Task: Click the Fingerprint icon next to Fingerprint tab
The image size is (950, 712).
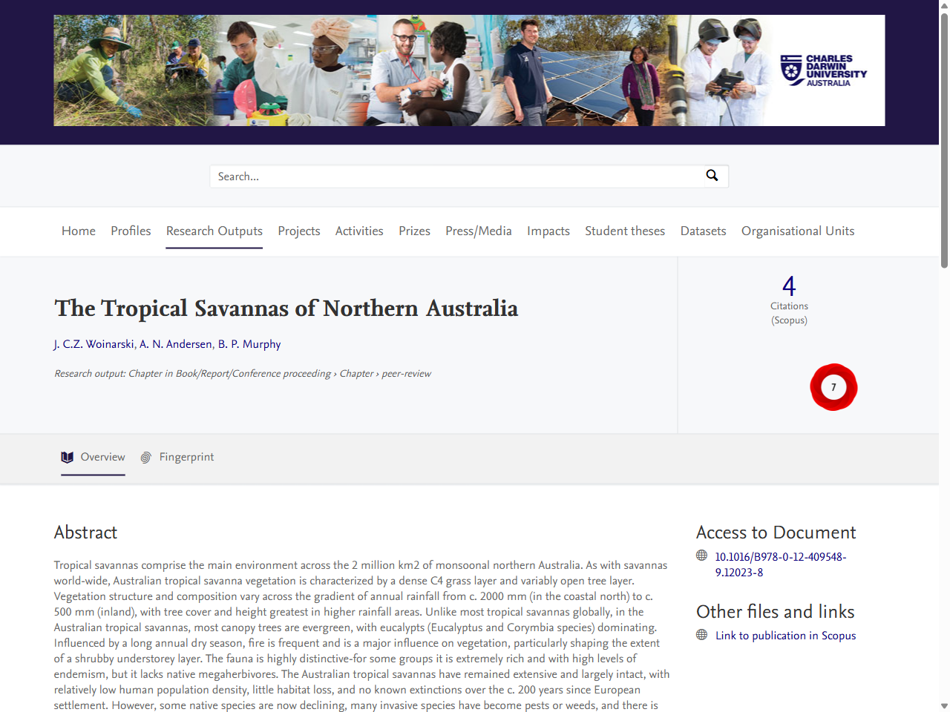Action: (146, 457)
